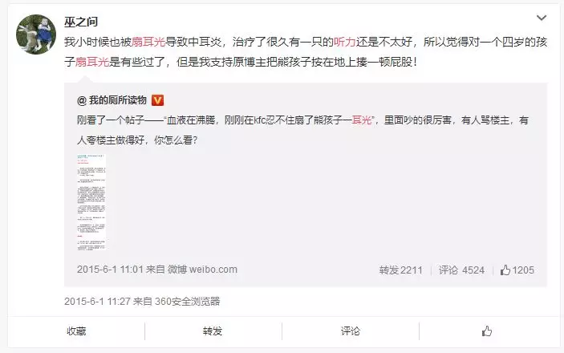Click the orange V verified badge

[x=157, y=100]
